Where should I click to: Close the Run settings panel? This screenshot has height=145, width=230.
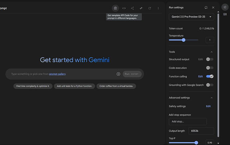[x=213, y=7]
